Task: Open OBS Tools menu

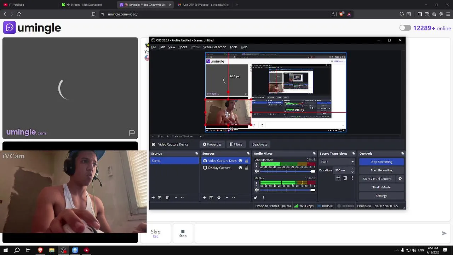Action: (233, 47)
